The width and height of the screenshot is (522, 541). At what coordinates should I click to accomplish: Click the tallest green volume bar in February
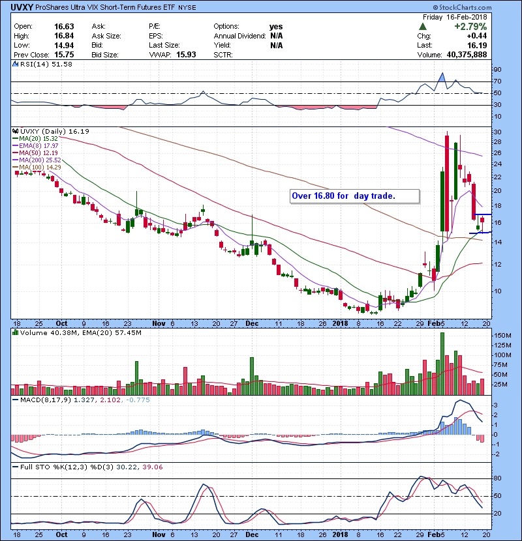442,364
